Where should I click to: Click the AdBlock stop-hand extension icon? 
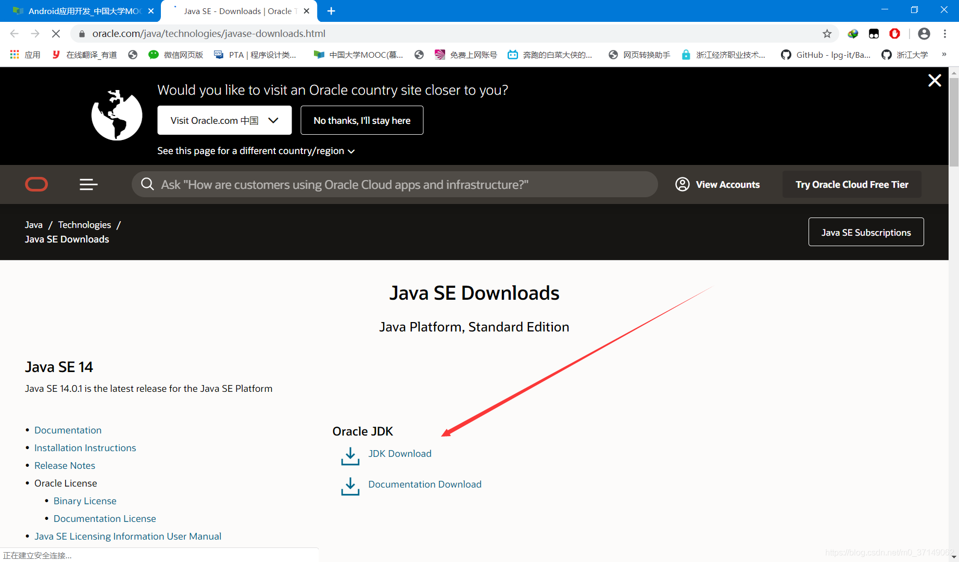895,33
